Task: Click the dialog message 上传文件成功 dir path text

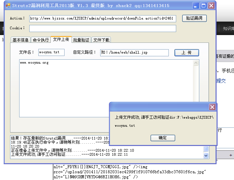Action: point(164,117)
